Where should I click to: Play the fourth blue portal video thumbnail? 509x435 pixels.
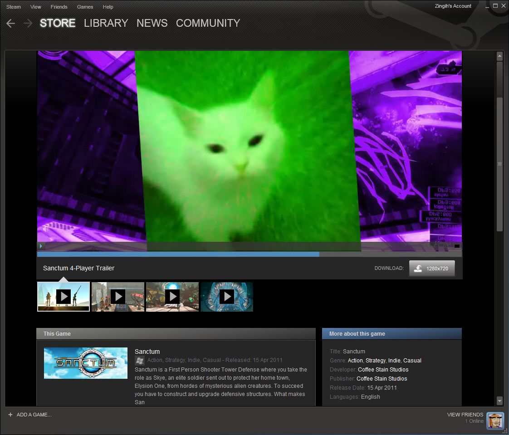tap(227, 297)
